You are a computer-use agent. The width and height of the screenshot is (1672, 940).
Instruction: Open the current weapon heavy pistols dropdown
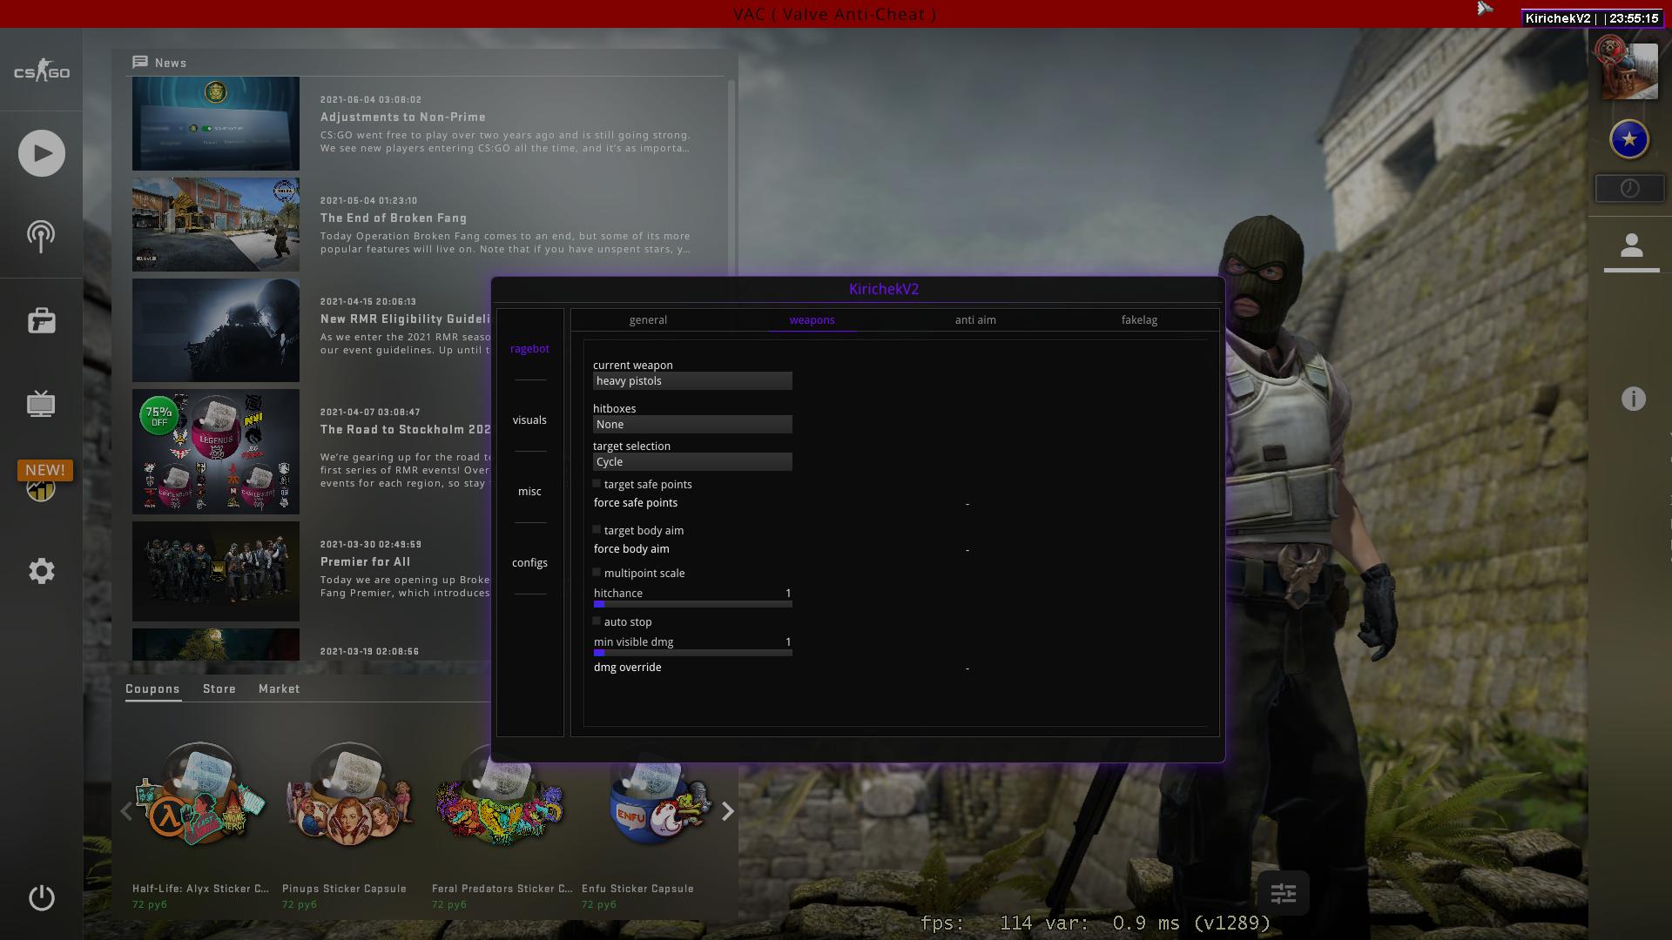[x=692, y=381]
